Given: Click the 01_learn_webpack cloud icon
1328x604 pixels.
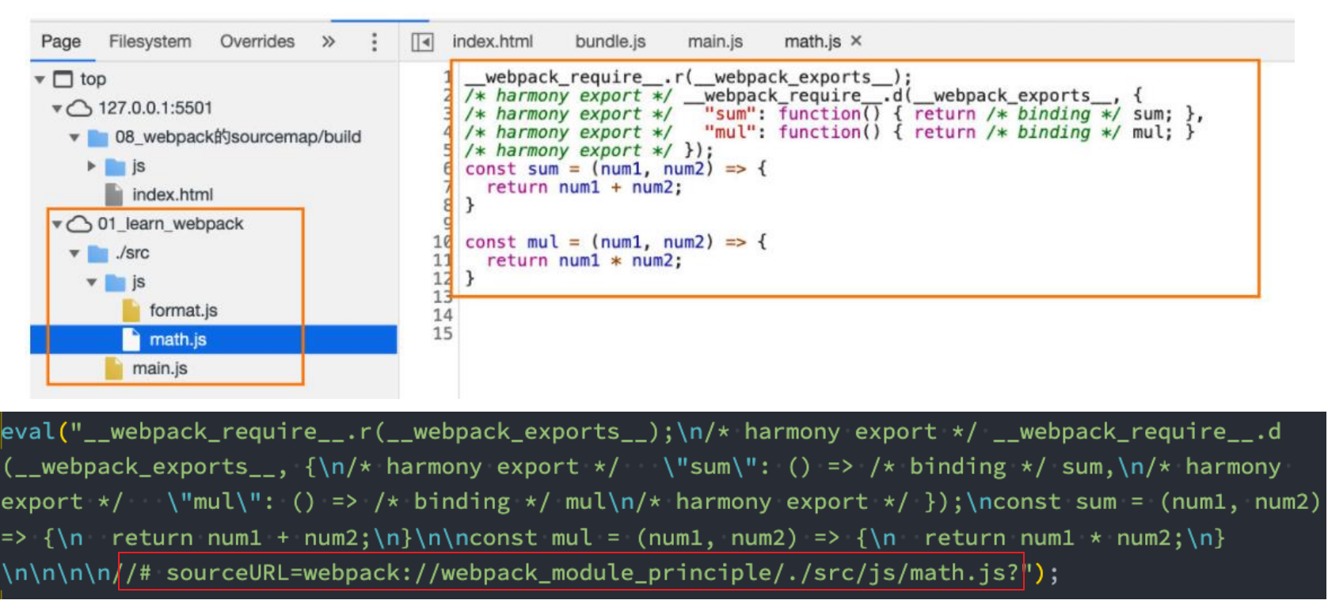Looking at the screenshot, I should [79, 225].
